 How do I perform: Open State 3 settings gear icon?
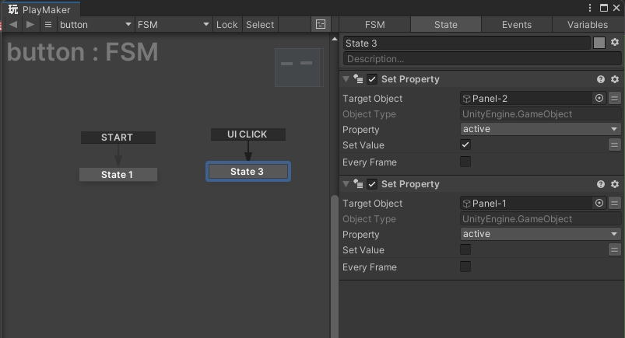(615, 42)
